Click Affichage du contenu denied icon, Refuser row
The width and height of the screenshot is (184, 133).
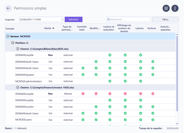125,94
